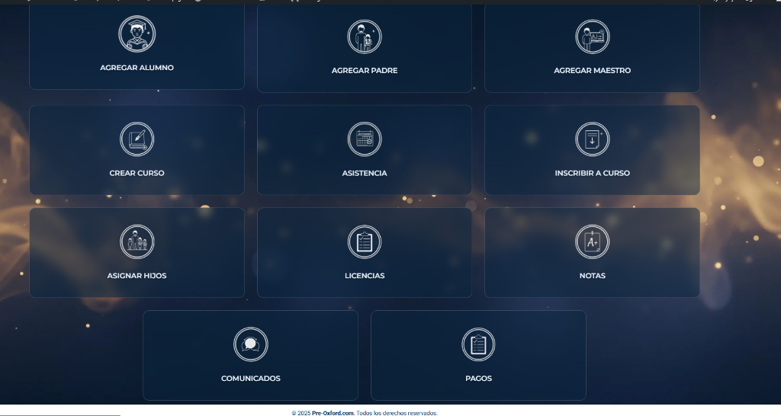Open the PAGOS text label
The height and width of the screenshot is (416, 781).
coord(478,379)
